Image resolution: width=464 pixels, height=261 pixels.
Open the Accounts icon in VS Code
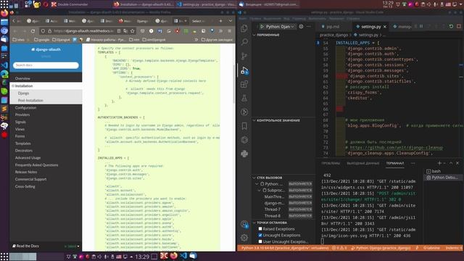point(244,224)
